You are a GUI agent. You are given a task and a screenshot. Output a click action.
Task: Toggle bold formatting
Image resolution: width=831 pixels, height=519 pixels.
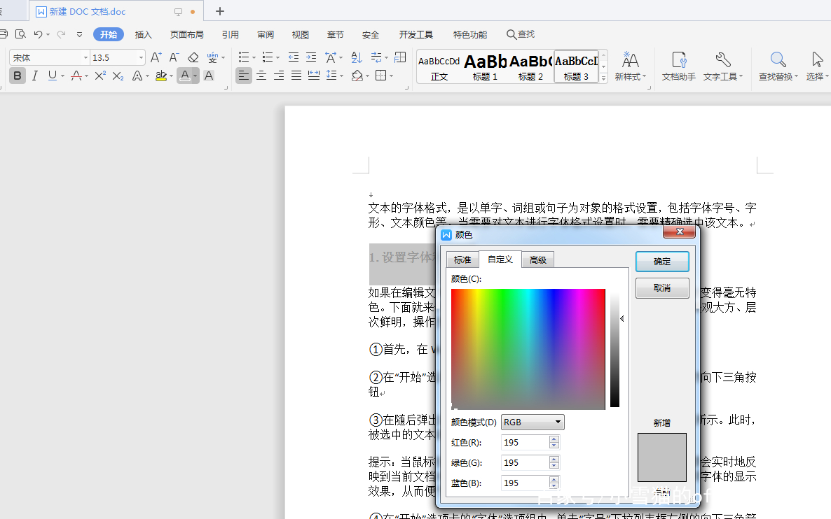point(17,76)
